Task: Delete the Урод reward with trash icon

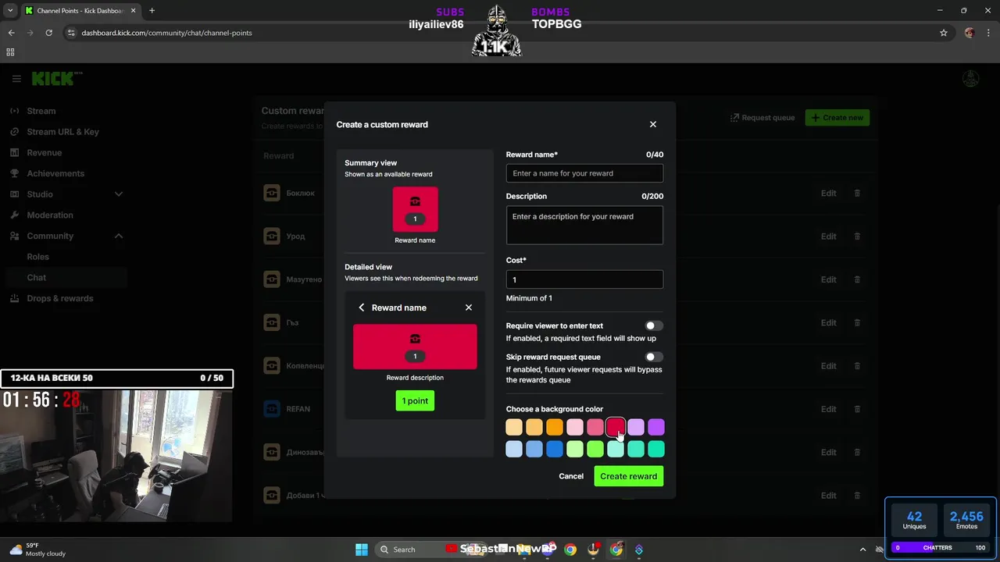Action: tap(857, 237)
